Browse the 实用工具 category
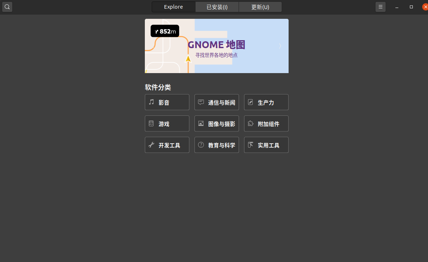428x262 pixels. tap(266, 145)
